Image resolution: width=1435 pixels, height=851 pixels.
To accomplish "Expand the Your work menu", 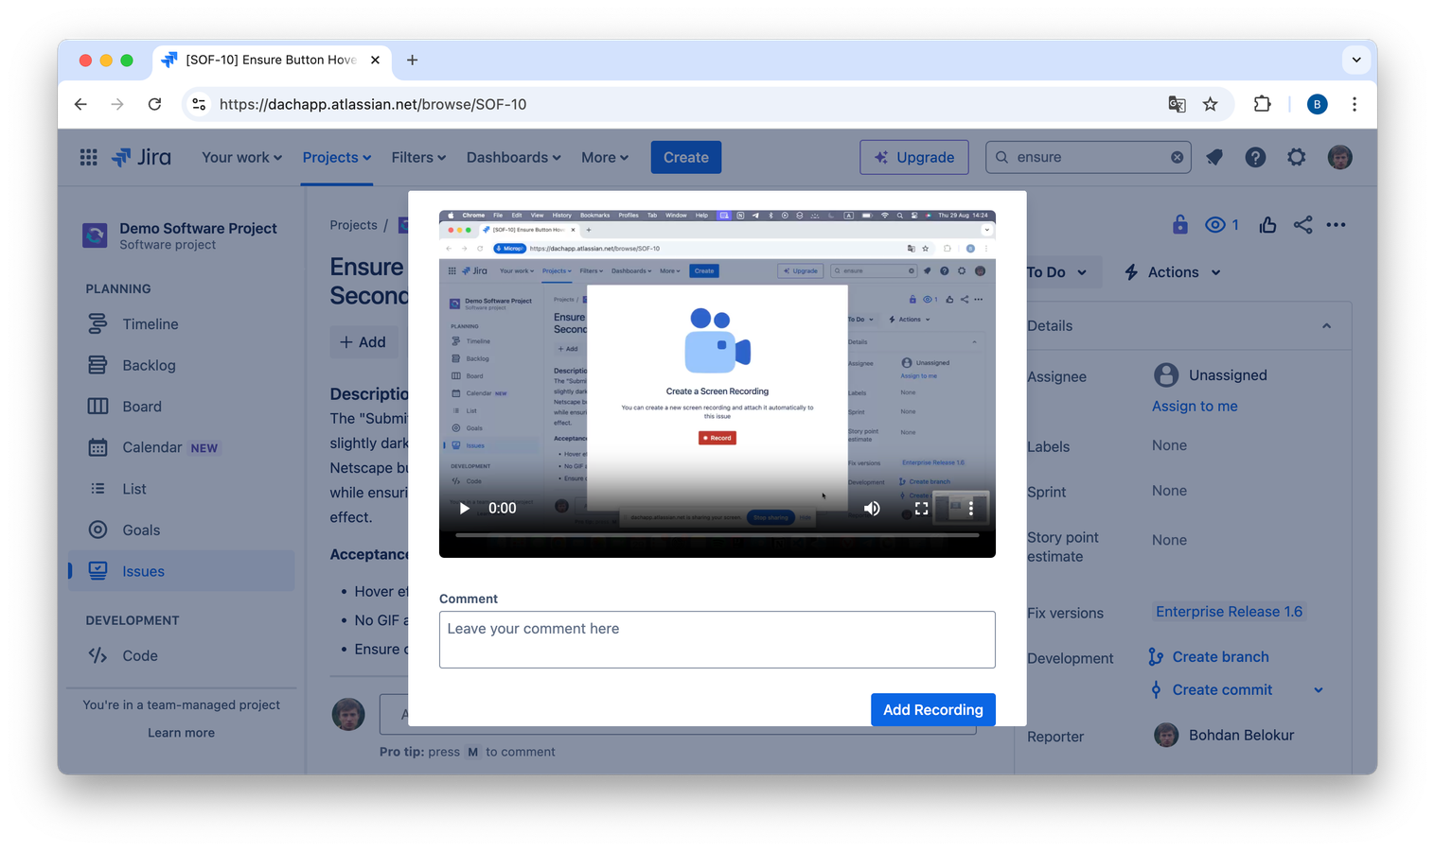I will coord(241,157).
